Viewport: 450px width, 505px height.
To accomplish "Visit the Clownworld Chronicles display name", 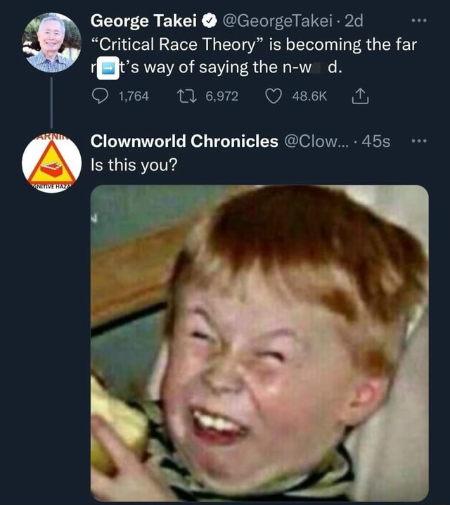I will pyautogui.click(x=184, y=141).
